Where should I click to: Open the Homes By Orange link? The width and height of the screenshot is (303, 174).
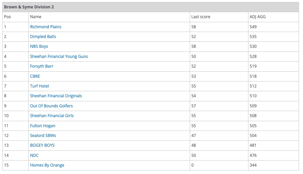tap(47, 165)
